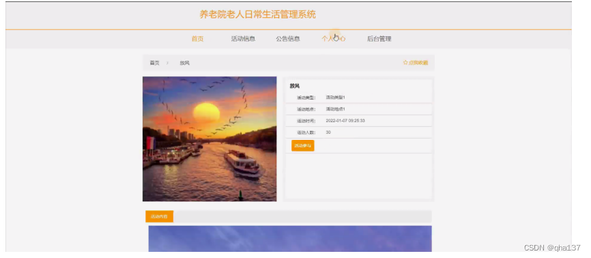Click the star favorite icon
This screenshot has height=258, width=591.
(x=405, y=63)
